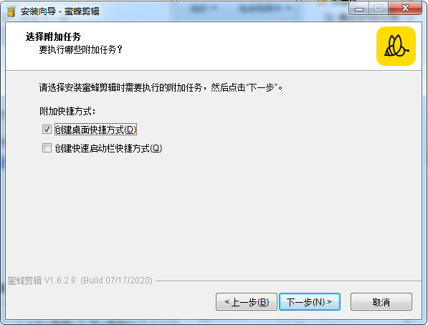Click the installer jar icon in title bar

pos(11,11)
